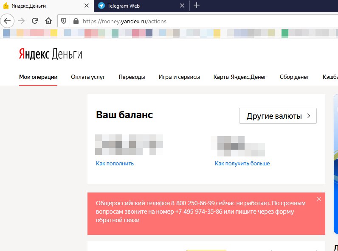Close the Telegram Web tab

point(182,6)
